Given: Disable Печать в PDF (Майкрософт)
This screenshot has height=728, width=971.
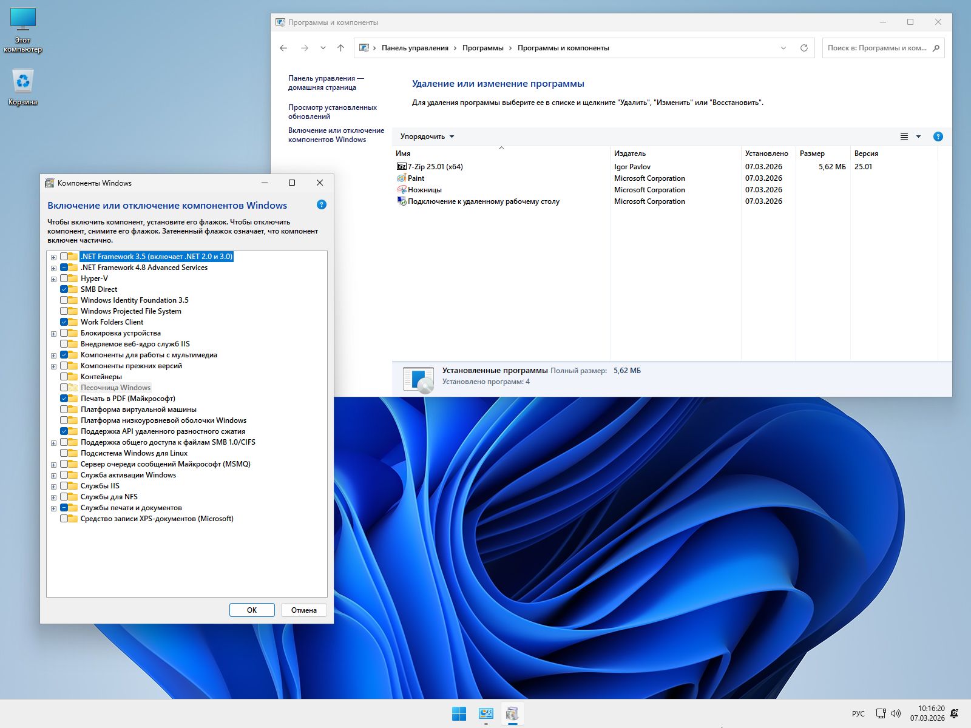Looking at the screenshot, I should pos(66,398).
